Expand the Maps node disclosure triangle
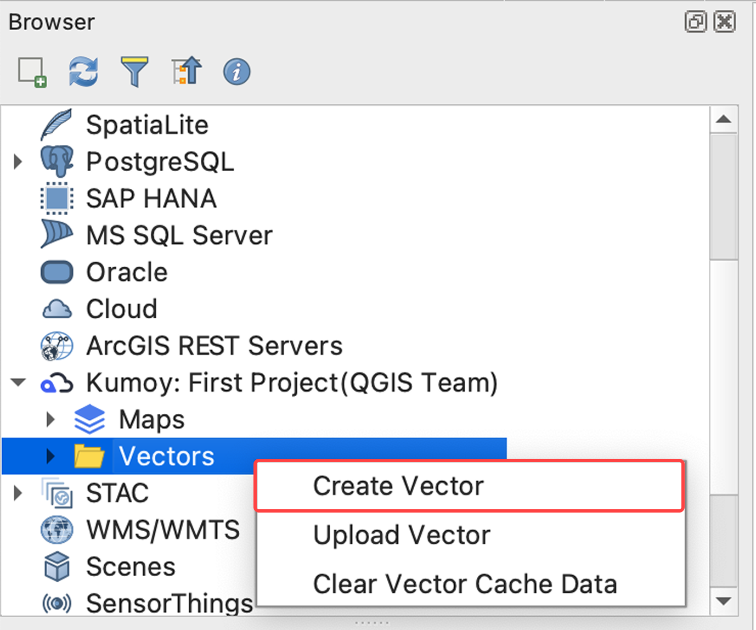 [50, 419]
